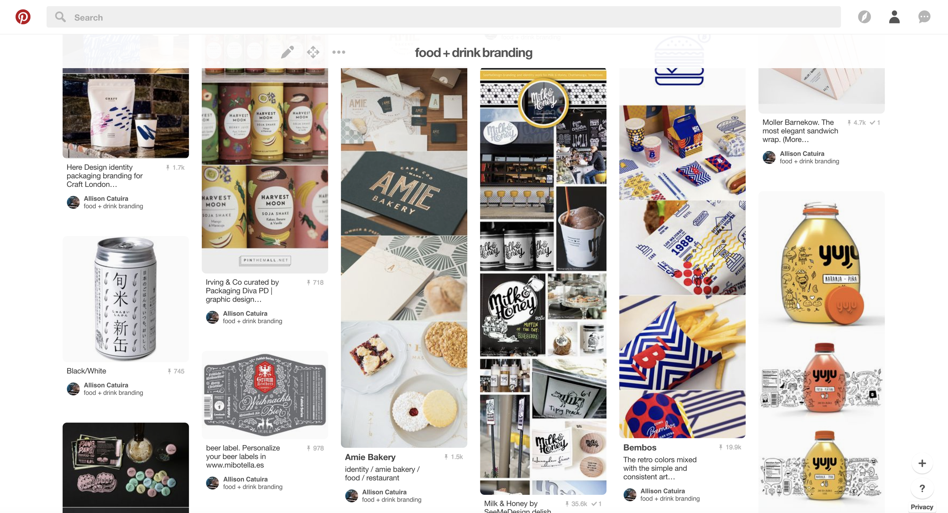Select the move pins arrows icon
The height and width of the screenshot is (513, 948).
313,52
